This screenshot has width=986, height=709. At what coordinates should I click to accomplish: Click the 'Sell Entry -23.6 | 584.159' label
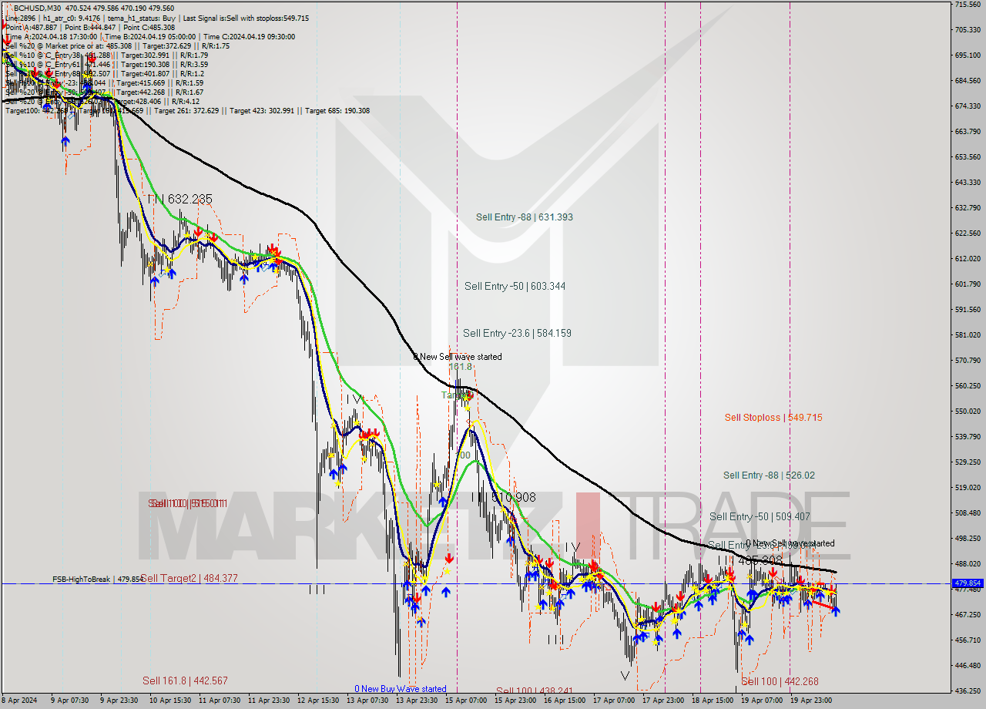[517, 333]
